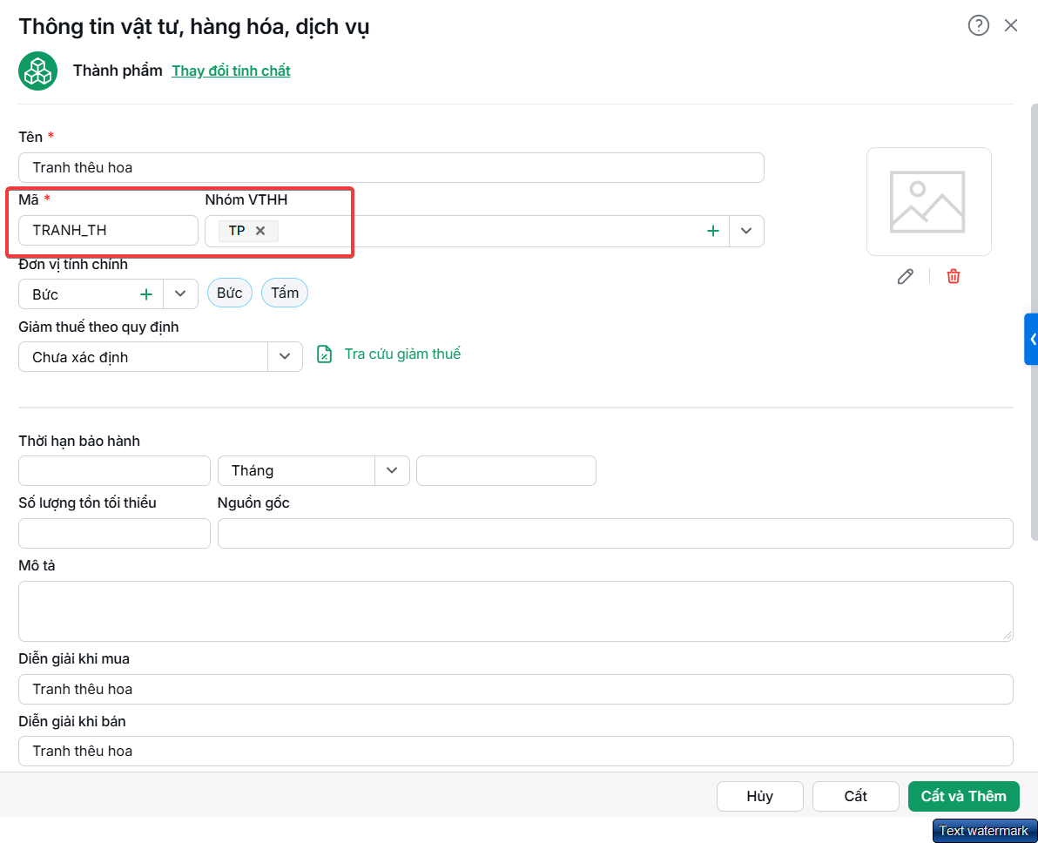Click the product image placeholder
Viewport: 1038px width, 843px height.
(929, 201)
